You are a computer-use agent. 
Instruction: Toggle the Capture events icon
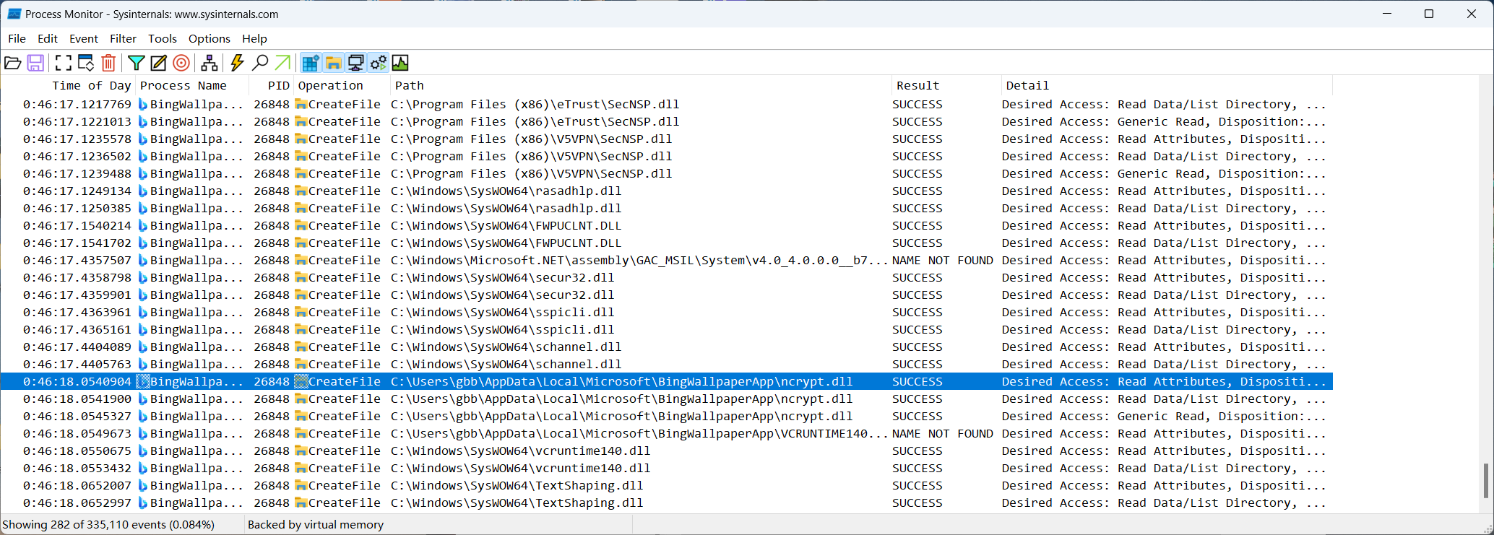(64, 63)
